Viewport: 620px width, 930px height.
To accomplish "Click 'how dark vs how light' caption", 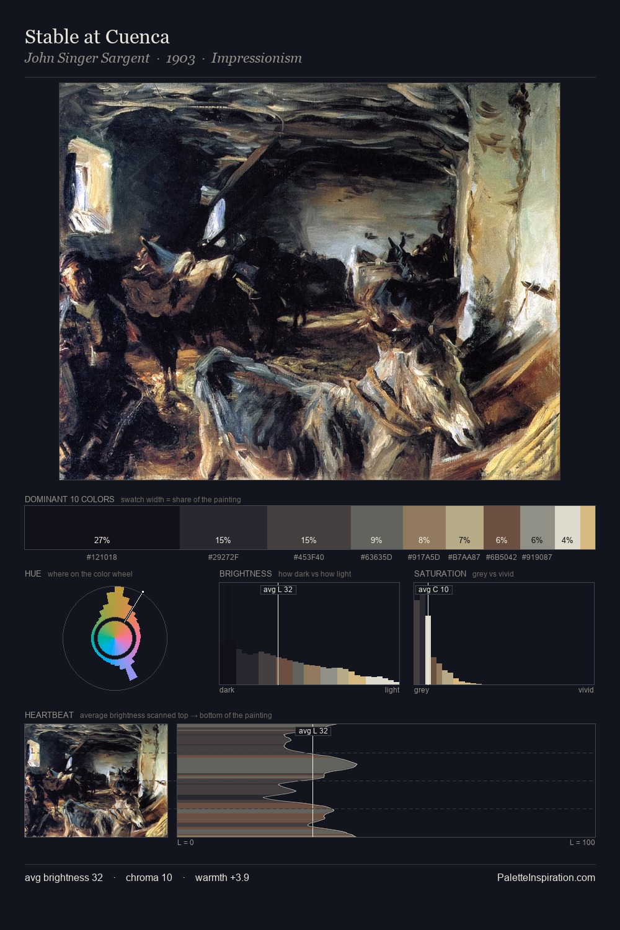I will click(315, 574).
